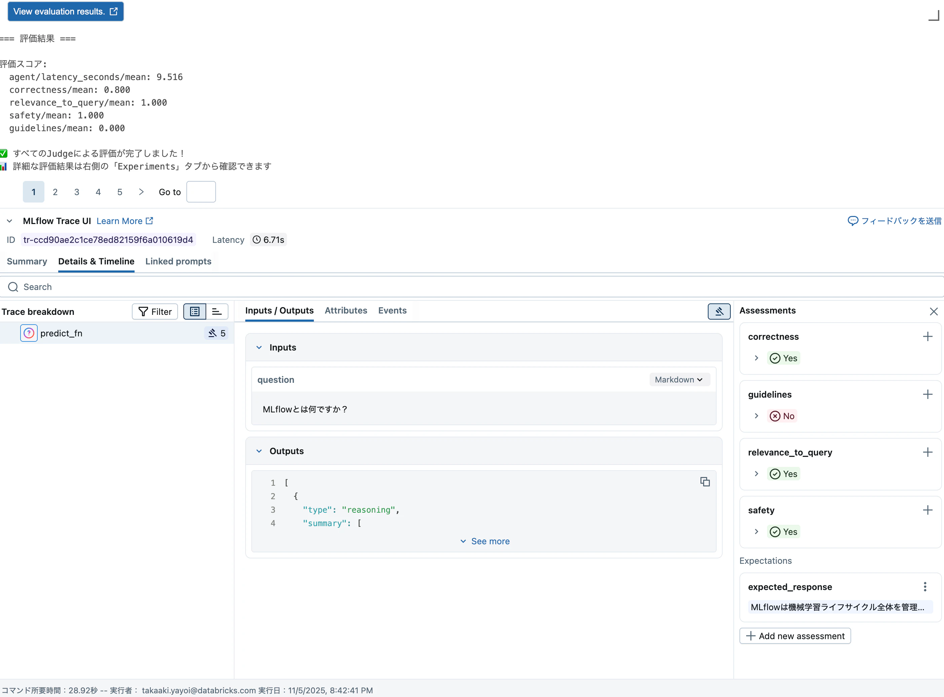Expand the safety Yes result

click(757, 531)
